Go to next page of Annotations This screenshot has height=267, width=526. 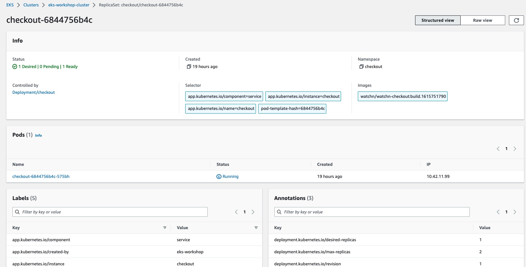pyautogui.click(x=515, y=212)
